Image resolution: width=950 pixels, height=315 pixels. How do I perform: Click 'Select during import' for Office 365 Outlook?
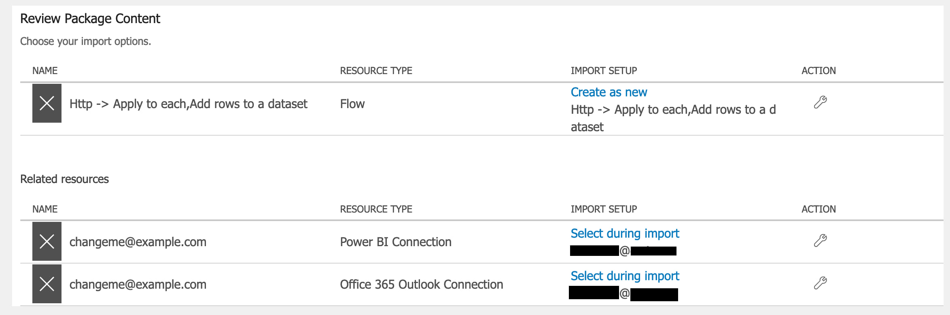625,276
